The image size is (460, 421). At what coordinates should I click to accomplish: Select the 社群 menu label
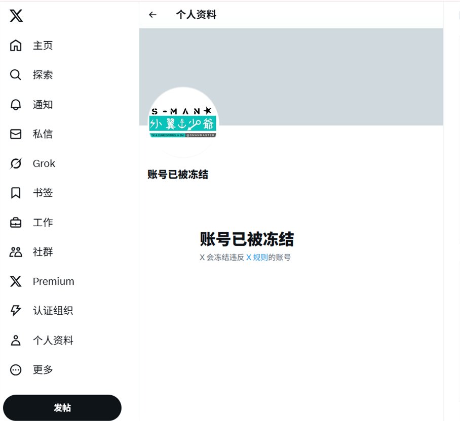coord(43,252)
